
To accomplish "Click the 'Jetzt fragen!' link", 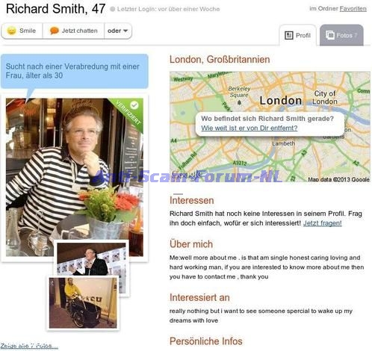I will (323, 223).
